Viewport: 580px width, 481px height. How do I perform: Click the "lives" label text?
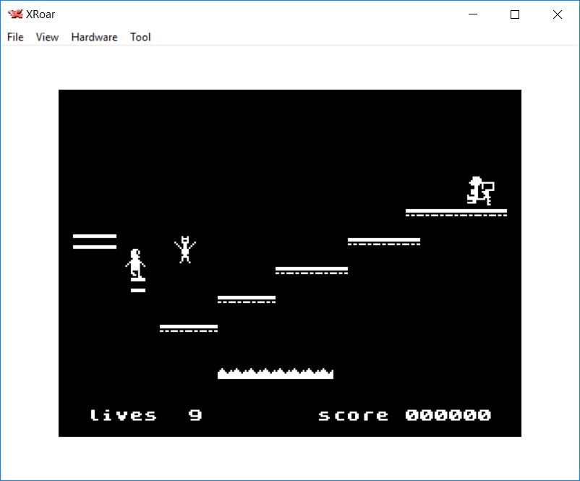pos(123,415)
